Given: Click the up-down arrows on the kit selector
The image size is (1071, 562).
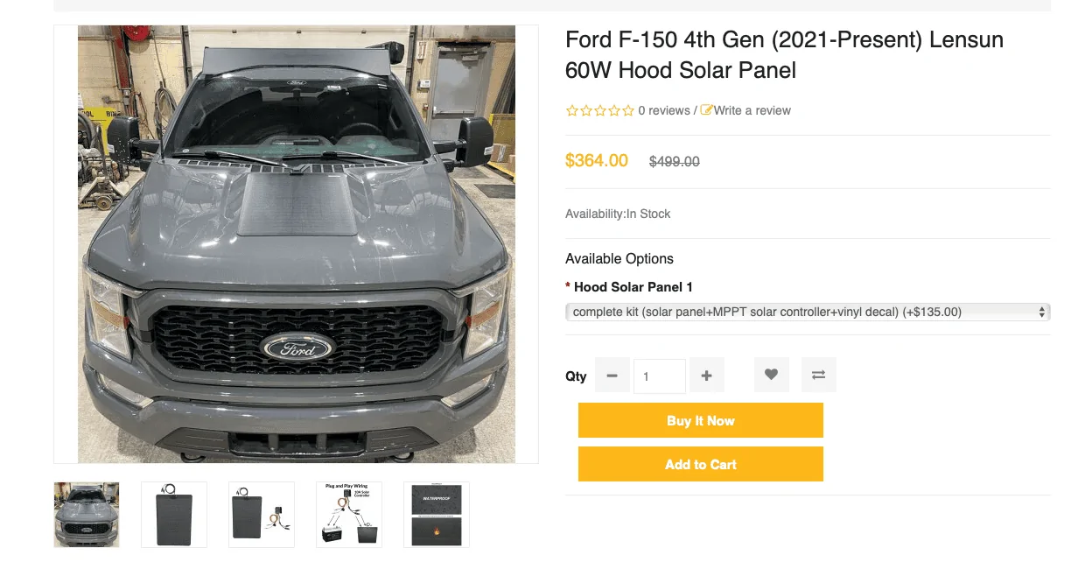Looking at the screenshot, I should tap(1041, 312).
